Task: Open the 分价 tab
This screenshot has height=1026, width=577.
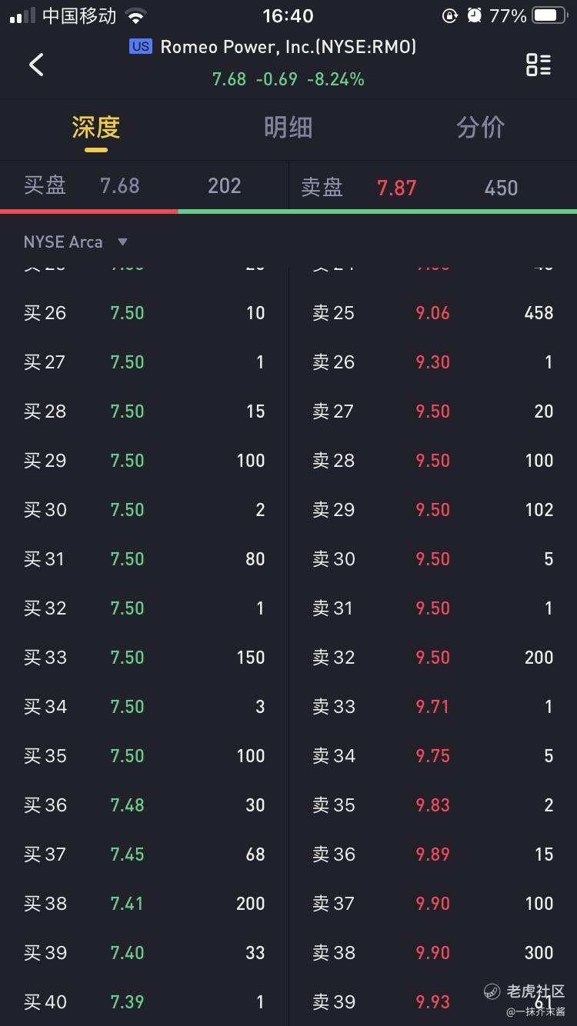Action: tap(480, 128)
